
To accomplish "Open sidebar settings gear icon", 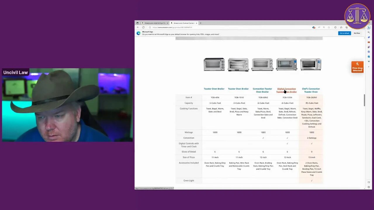I will click(x=369, y=187).
